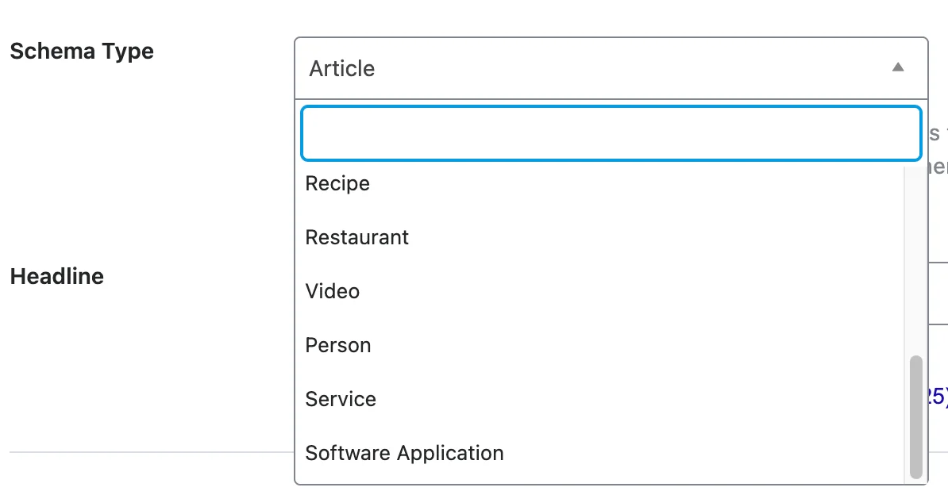Click the collapse chevron beside Article
The height and width of the screenshot is (495, 948).
point(898,67)
